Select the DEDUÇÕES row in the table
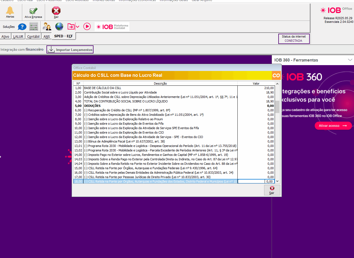 (160, 106)
